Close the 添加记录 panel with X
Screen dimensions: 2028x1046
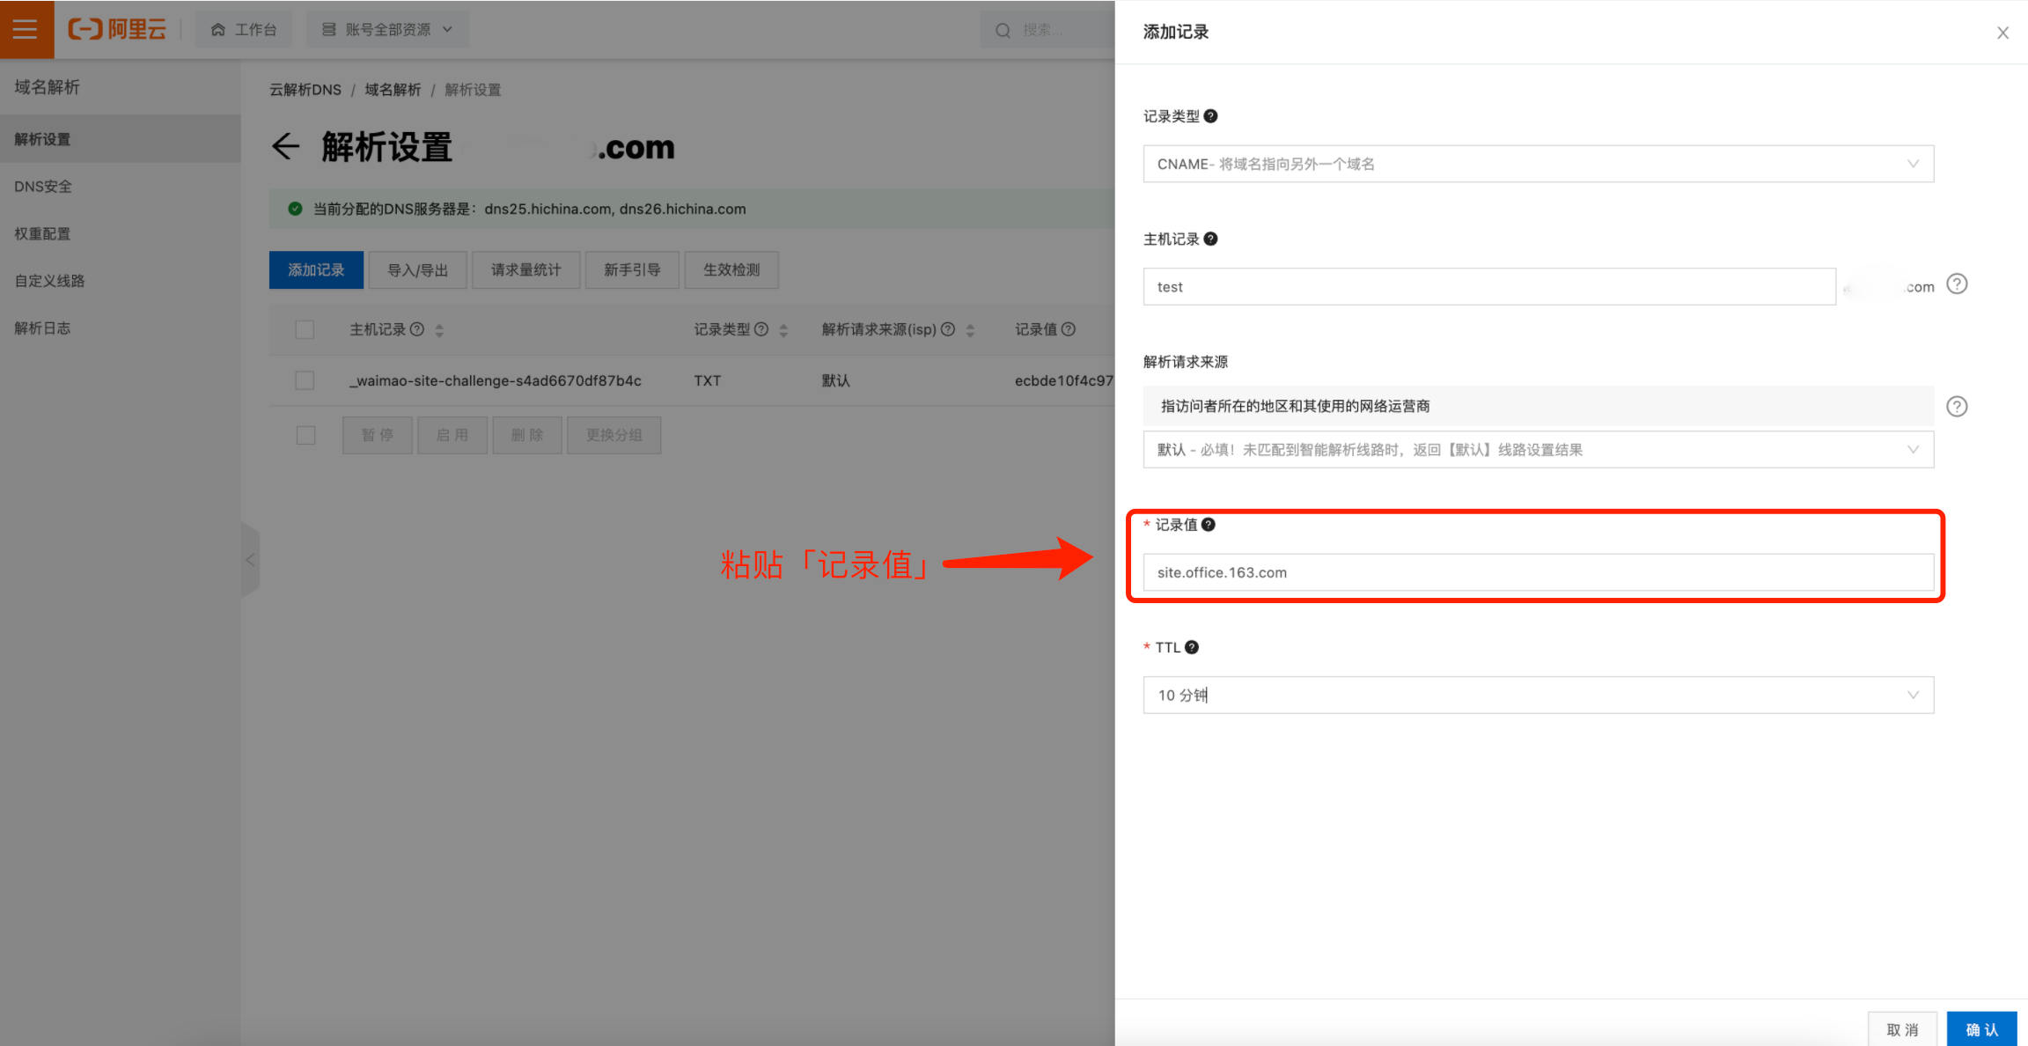[x=2002, y=33]
